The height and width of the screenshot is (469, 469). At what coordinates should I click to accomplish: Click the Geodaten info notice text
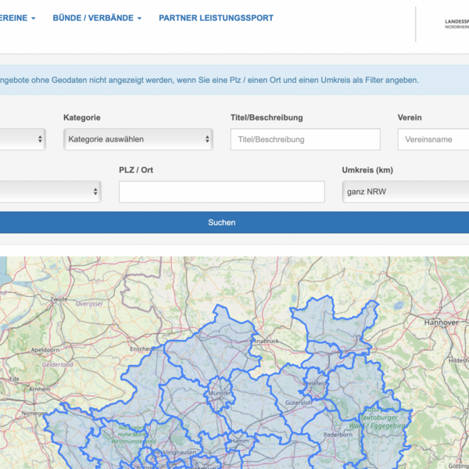pos(209,81)
